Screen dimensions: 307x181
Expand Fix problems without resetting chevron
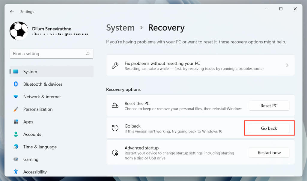tap(287, 65)
